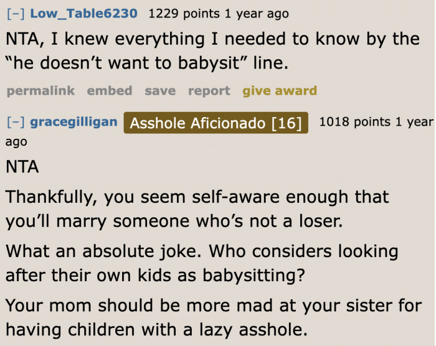The width and height of the screenshot is (436, 346).
Task: Click the line starting "NTA, I knew everything"
Action: point(212,39)
